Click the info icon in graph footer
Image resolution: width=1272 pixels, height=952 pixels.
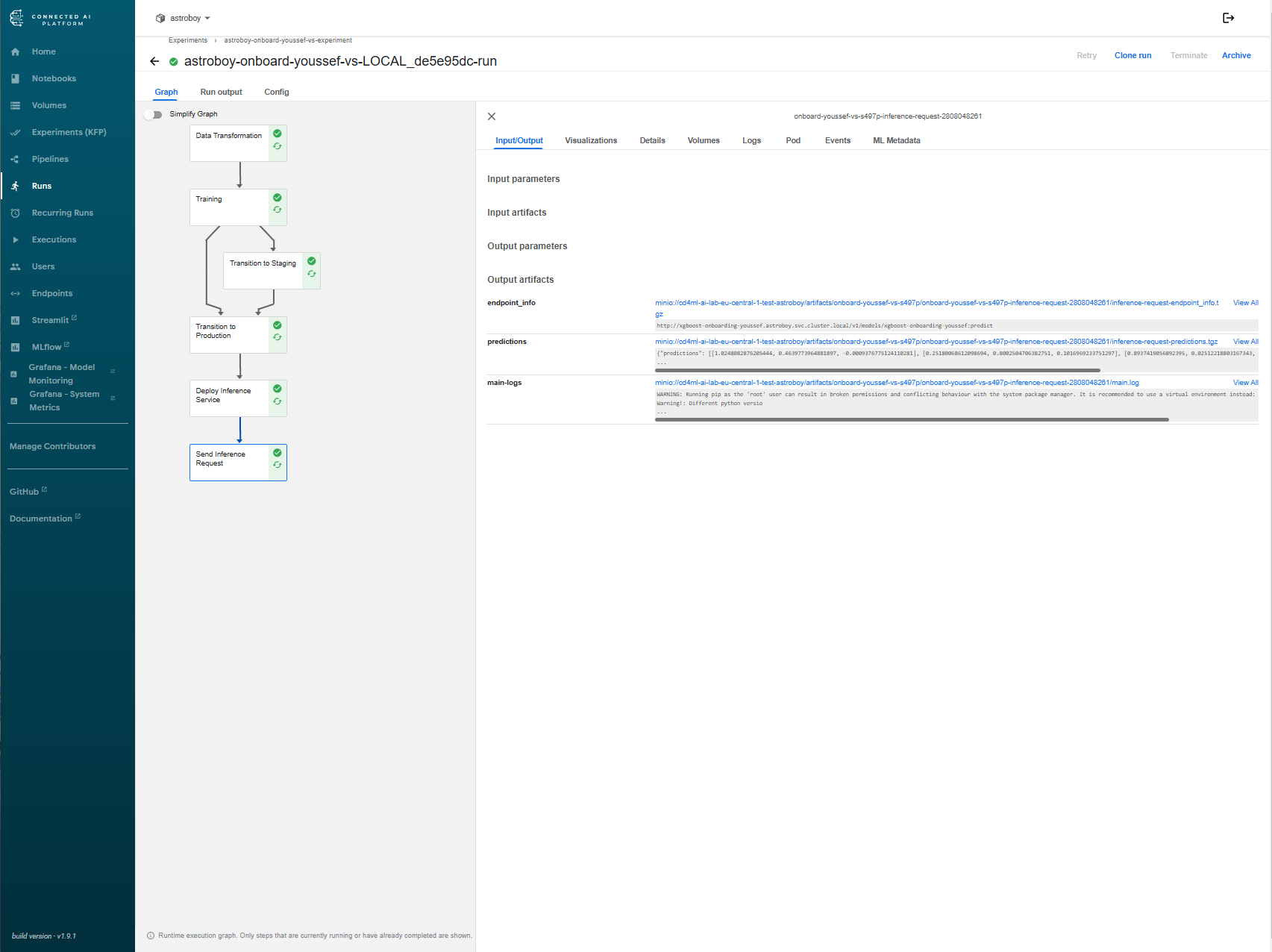pos(151,936)
